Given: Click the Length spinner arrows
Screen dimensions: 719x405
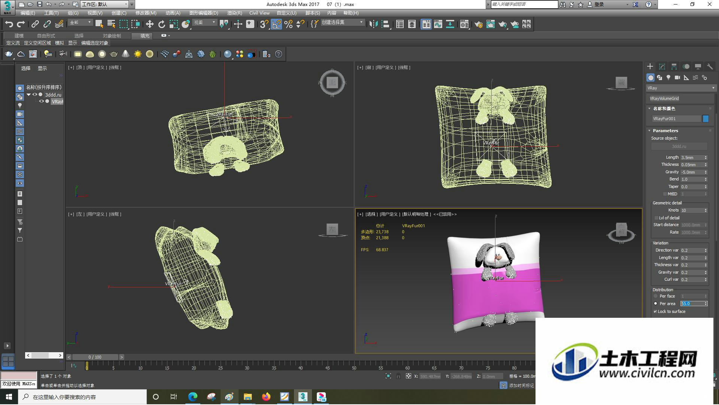Looking at the screenshot, I should click(x=706, y=158).
